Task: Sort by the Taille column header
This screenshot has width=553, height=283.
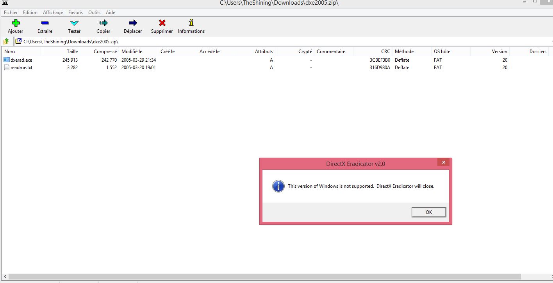Action: point(61,52)
